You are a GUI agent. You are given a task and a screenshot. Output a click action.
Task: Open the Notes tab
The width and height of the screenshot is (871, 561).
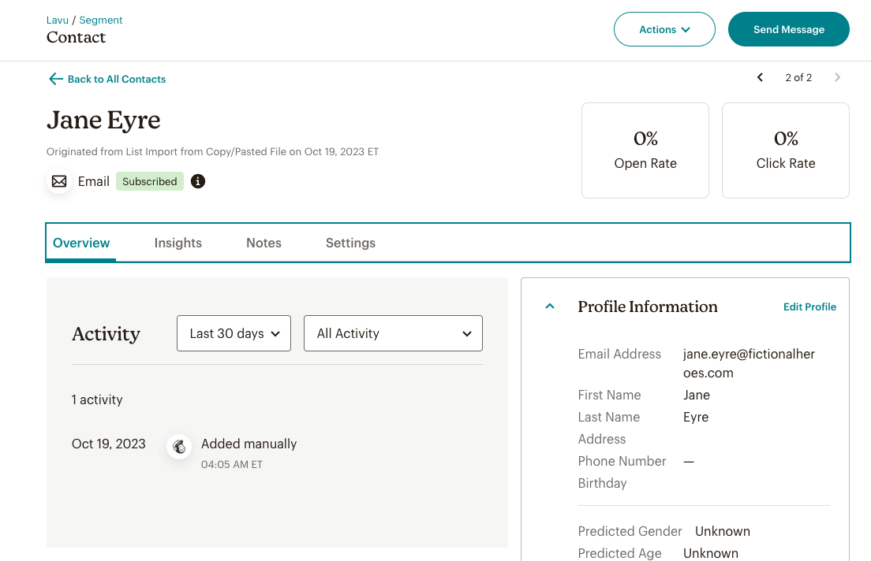pos(264,243)
